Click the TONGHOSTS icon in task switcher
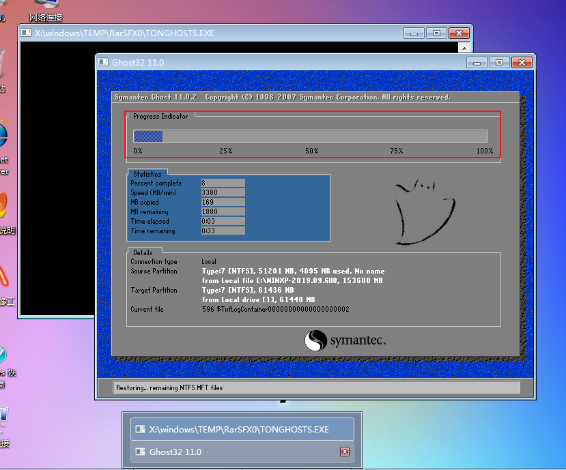The height and width of the screenshot is (470, 566). (x=140, y=429)
